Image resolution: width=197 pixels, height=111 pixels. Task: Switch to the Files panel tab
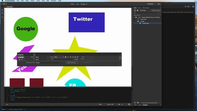135,8
